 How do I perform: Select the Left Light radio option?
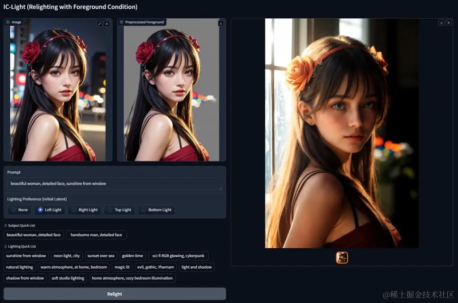click(50, 210)
